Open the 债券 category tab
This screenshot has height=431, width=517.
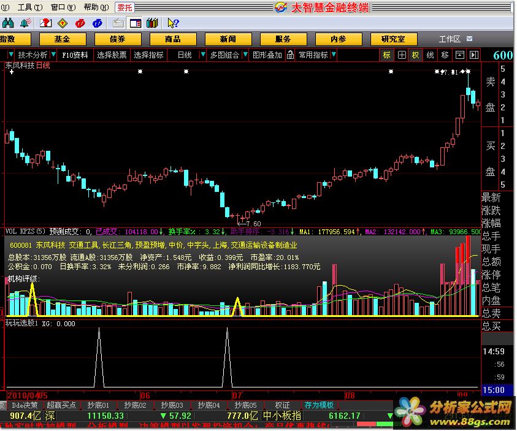118,39
